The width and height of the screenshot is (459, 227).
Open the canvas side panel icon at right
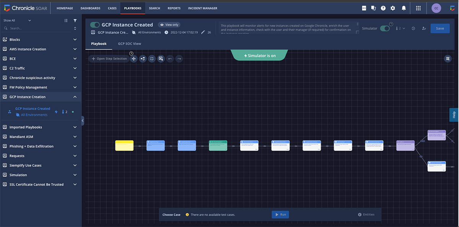click(448, 59)
